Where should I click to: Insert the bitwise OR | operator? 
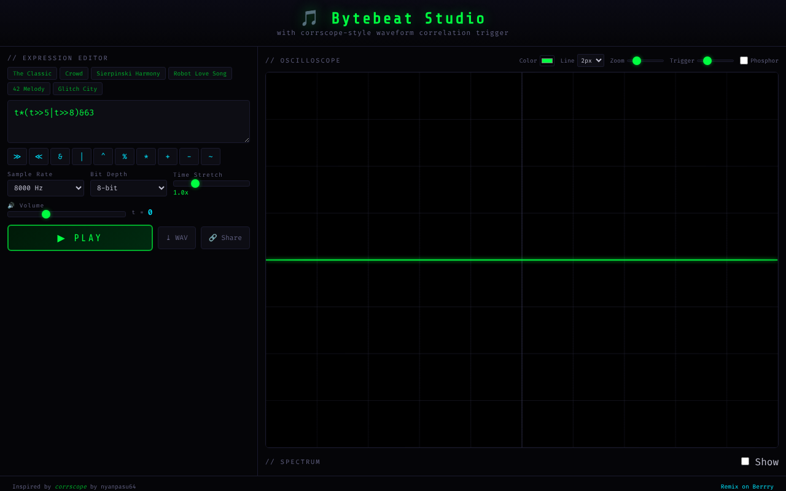click(82, 157)
